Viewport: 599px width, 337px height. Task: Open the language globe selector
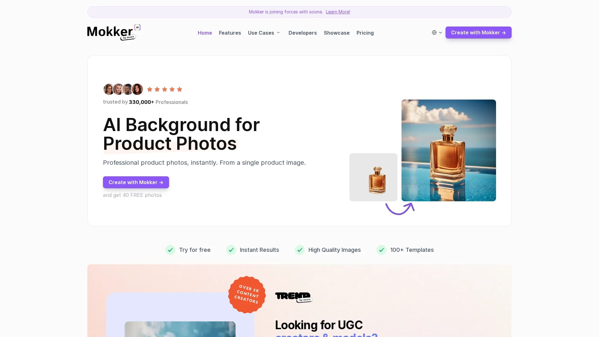click(x=437, y=32)
